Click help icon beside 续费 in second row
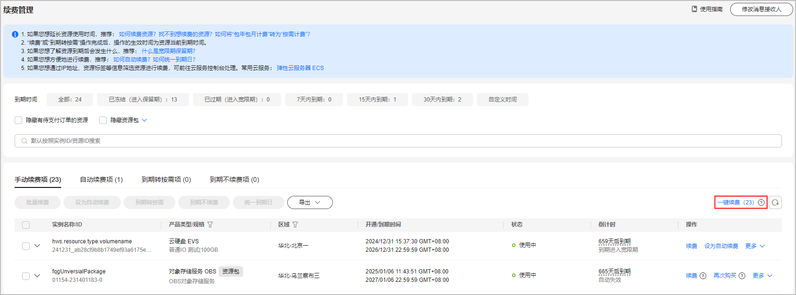This screenshot has width=796, height=295. (703, 276)
